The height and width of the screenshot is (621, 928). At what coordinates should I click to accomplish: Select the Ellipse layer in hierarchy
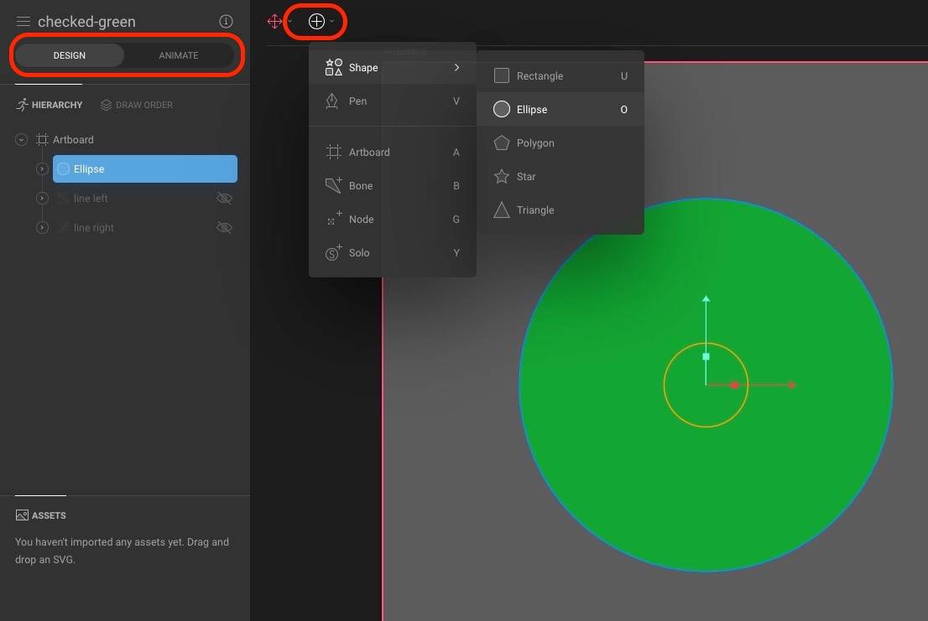point(145,169)
